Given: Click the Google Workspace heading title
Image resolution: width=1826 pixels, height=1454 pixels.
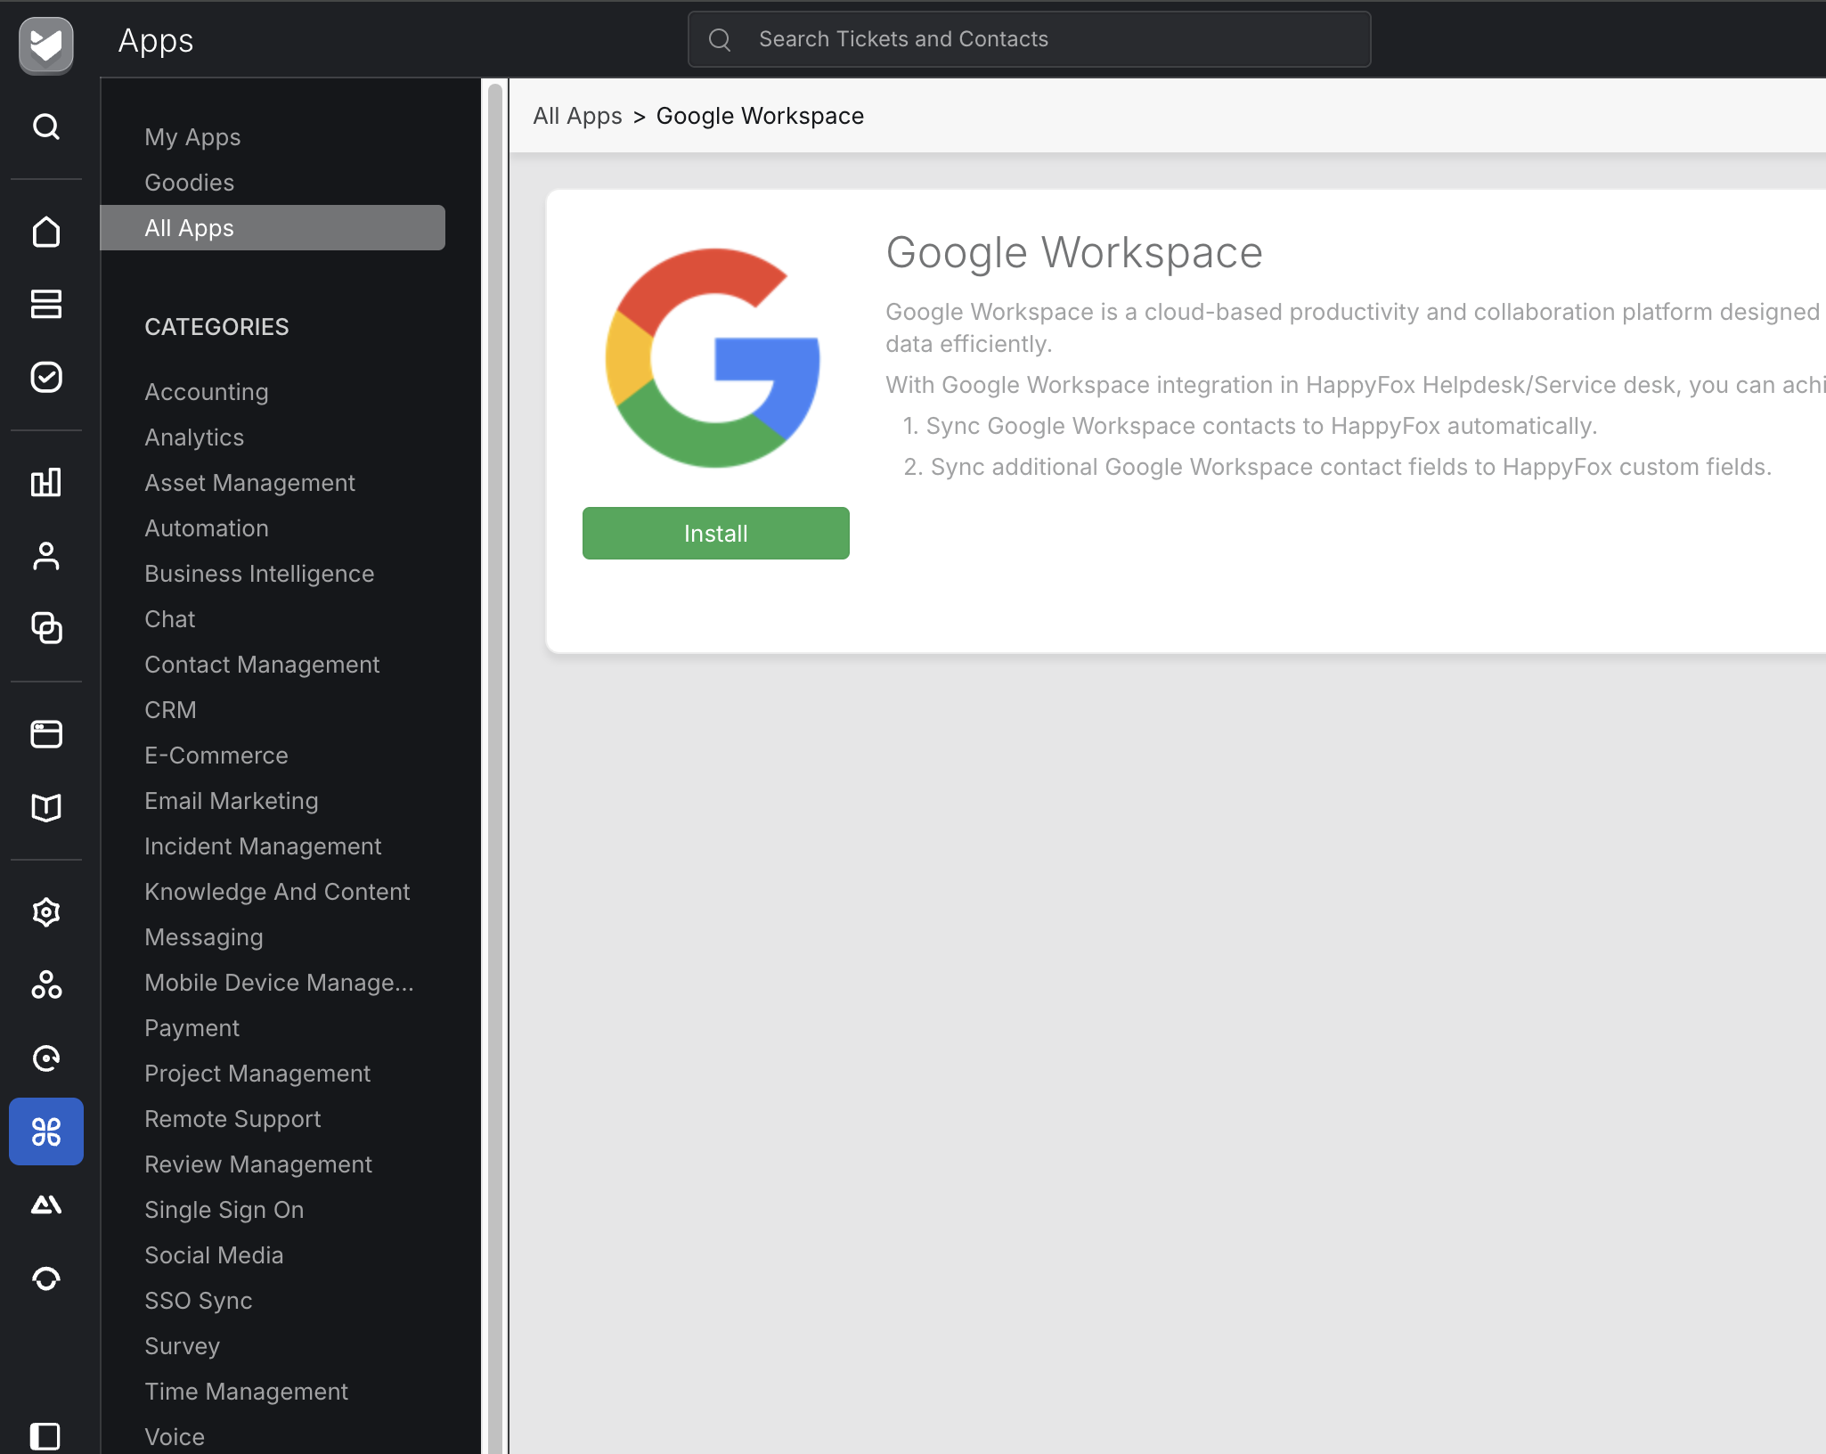Looking at the screenshot, I should tap(1074, 253).
